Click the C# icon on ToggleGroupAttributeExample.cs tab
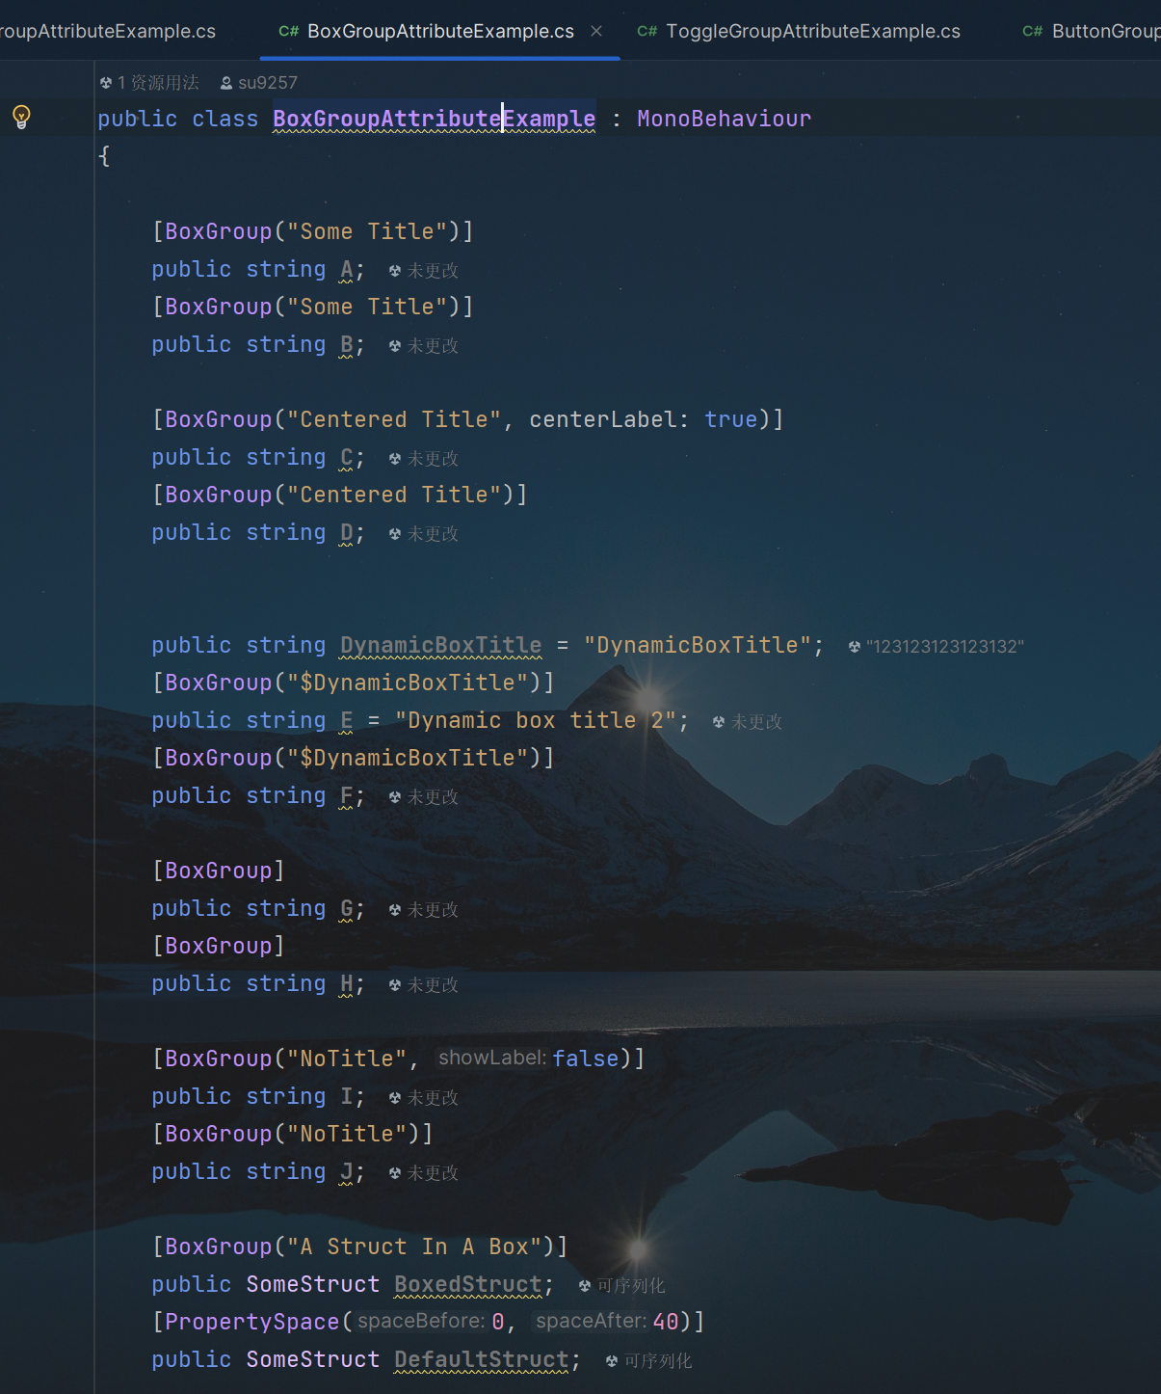This screenshot has height=1394, width=1161. [x=646, y=31]
